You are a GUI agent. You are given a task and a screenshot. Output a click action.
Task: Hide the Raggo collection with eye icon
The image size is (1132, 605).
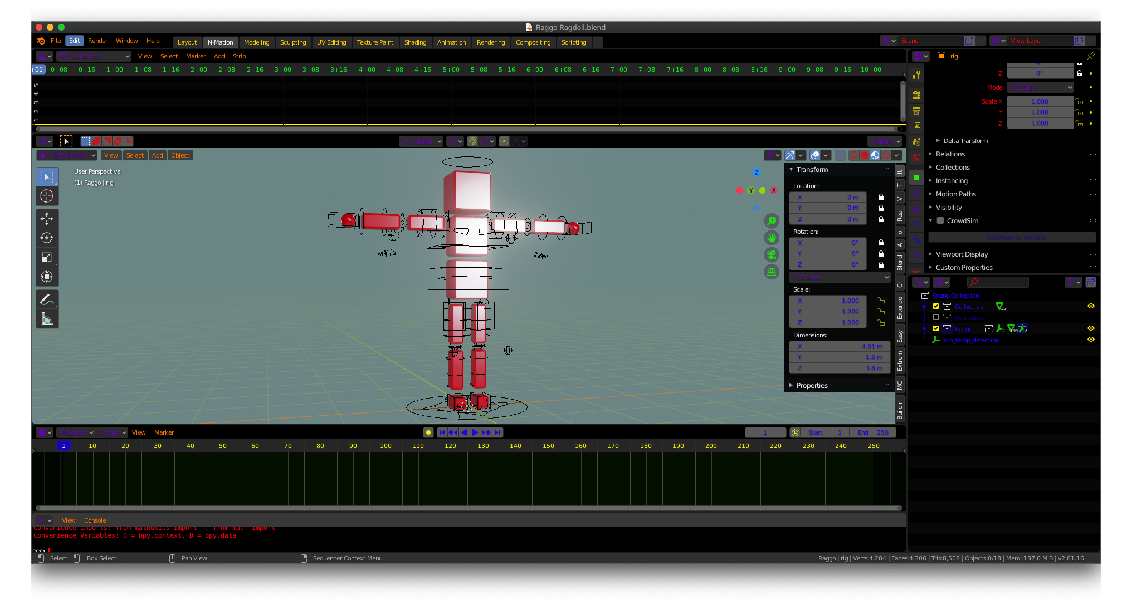(x=1091, y=328)
